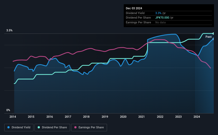Image resolution: width=218 pixels, height=135 pixels.
Task: Click the 3.5% y-axis label
Action: [9, 30]
